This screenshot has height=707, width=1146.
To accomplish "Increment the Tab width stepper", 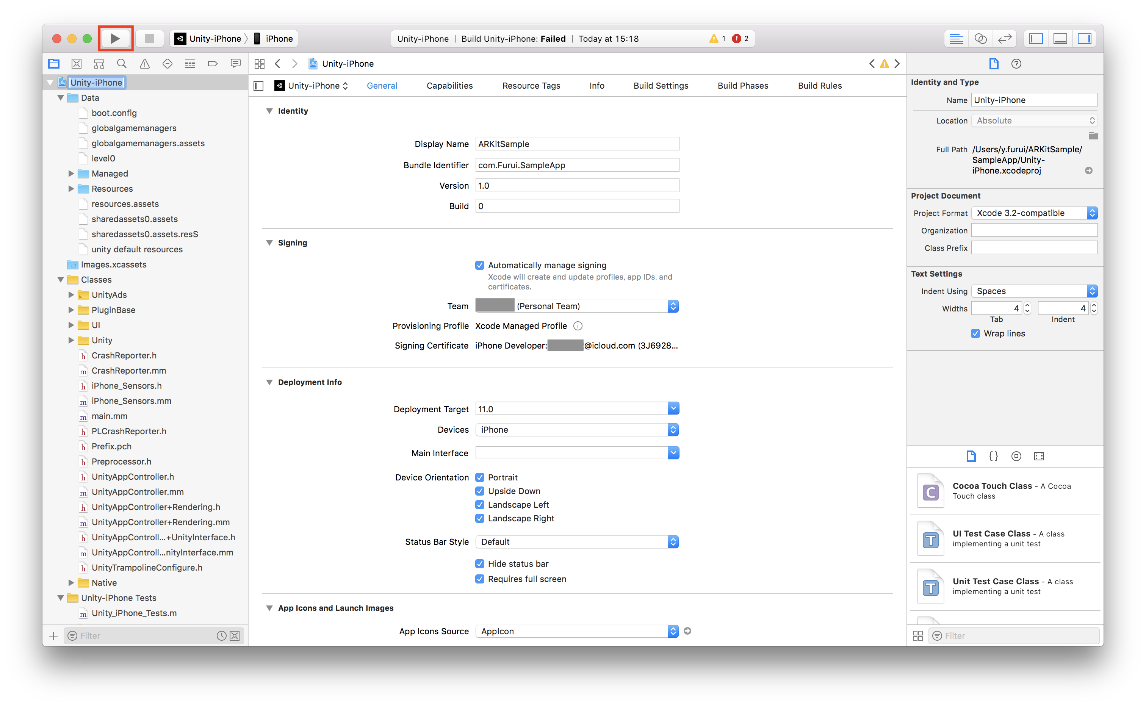I will click(x=1027, y=305).
